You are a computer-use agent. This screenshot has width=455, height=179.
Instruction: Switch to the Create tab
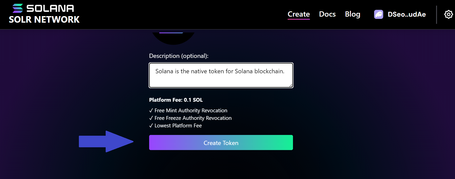(299, 14)
